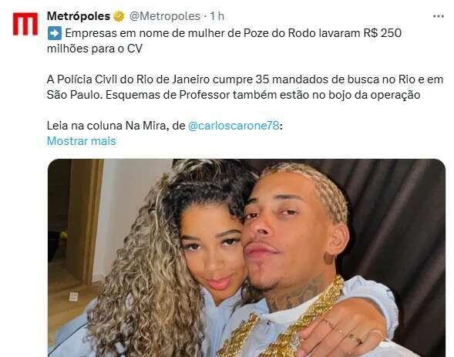Open the @carloscarone78 mention
This screenshot has width=454, height=357.
tap(234, 126)
